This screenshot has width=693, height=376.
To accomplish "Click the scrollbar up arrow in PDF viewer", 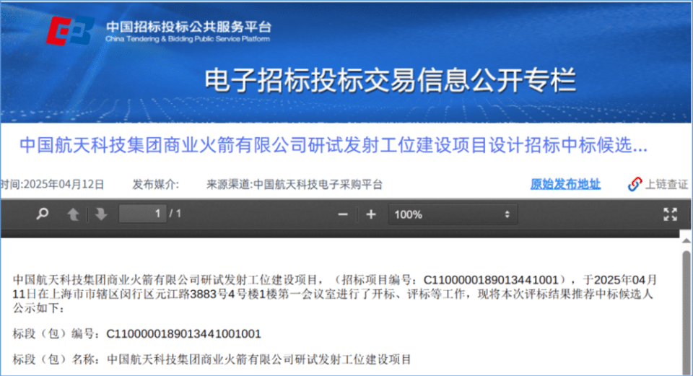I will [x=687, y=244].
